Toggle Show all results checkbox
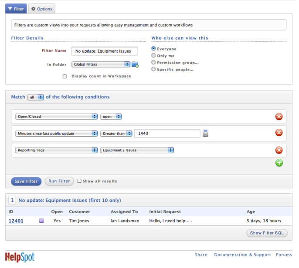The height and width of the screenshot is (268, 299). pos(79,181)
